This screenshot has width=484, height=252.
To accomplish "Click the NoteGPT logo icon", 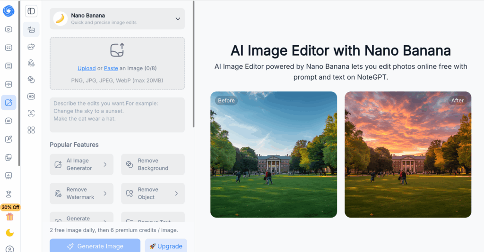I will [x=9, y=11].
